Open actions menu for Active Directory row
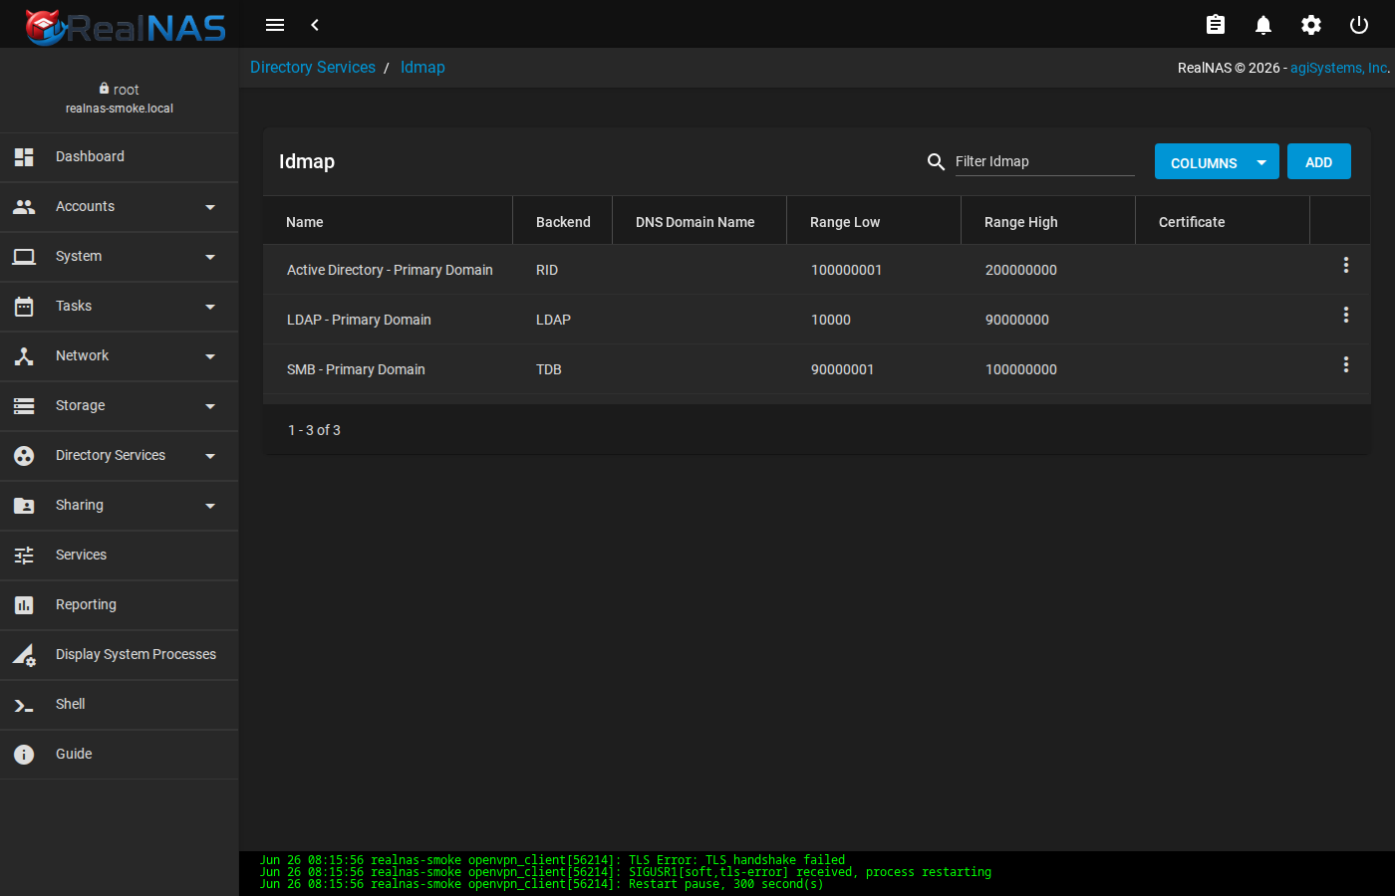 point(1345,265)
